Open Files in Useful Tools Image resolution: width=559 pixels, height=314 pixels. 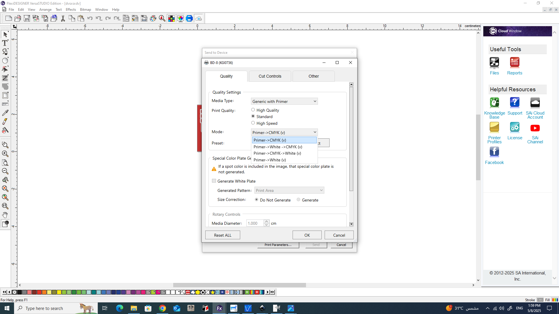(x=494, y=66)
